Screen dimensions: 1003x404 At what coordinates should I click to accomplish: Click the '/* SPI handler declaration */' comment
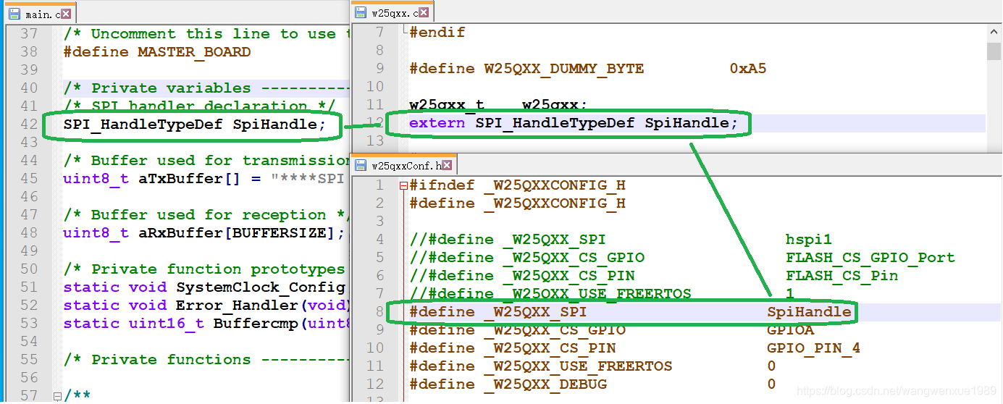coord(198,106)
